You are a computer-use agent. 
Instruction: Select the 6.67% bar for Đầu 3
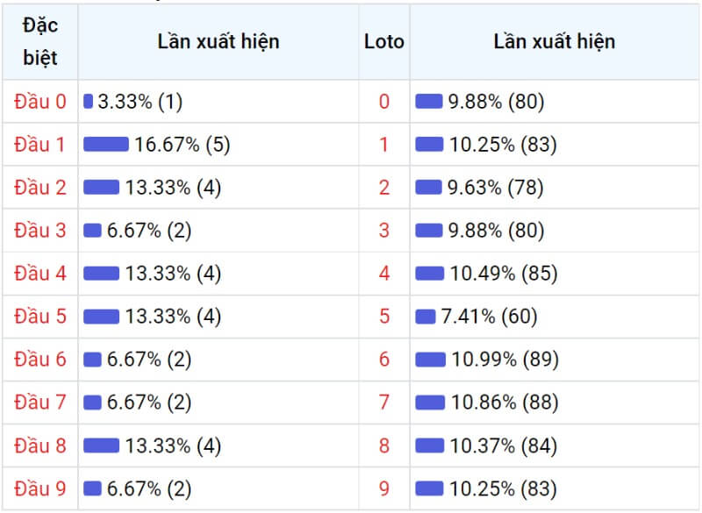coord(92,231)
